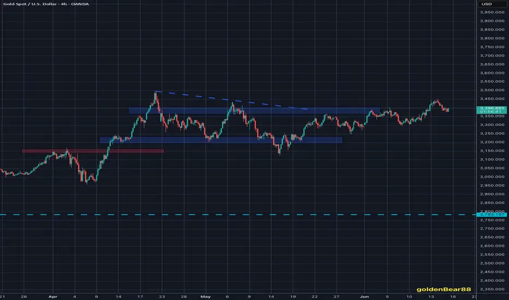Click the May label on time axis

(205, 296)
